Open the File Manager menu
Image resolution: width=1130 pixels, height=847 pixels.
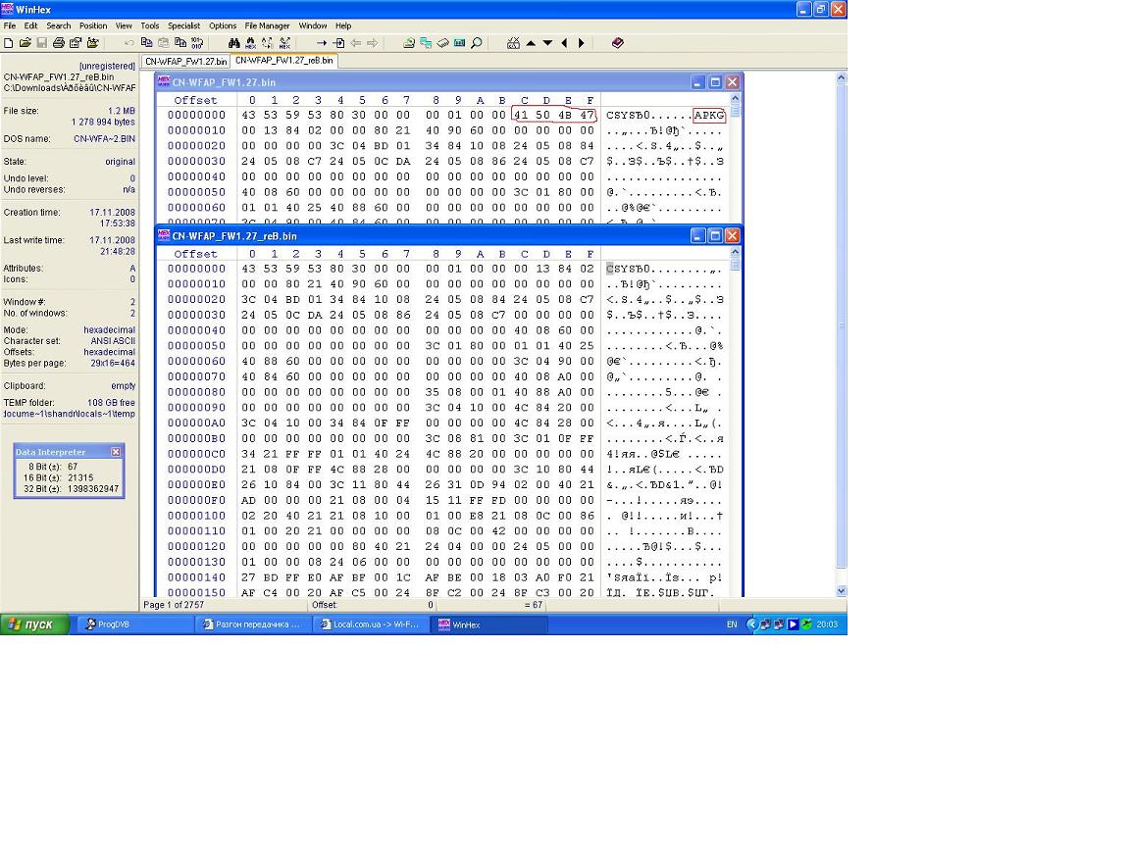[x=267, y=25]
